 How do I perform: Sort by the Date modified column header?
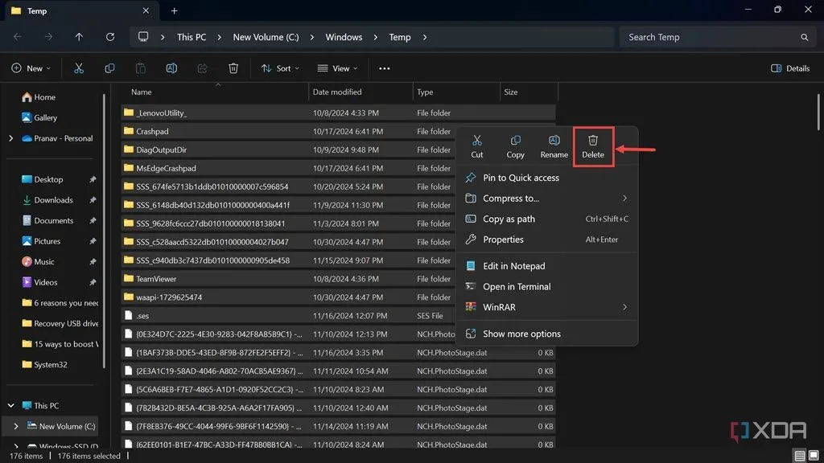(x=361, y=92)
